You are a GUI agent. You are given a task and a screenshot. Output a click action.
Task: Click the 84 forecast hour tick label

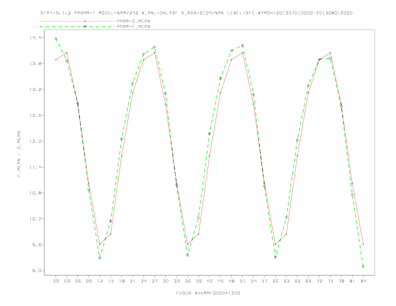tap(363, 281)
